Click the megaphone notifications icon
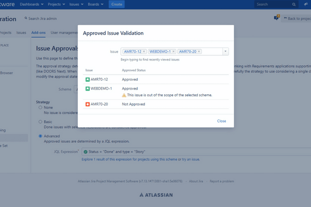Image resolution: width=311 pixels, height=207 pixels. tap(306, 4)
